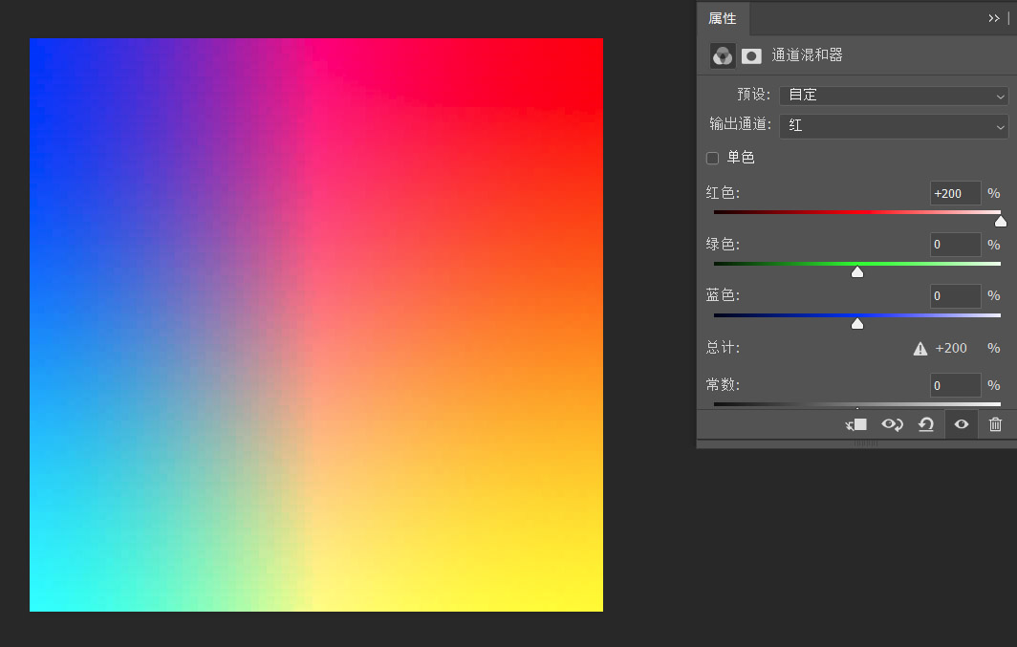
Task: Click the 蓝色 percentage value field
Action: [x=956, y=296]
